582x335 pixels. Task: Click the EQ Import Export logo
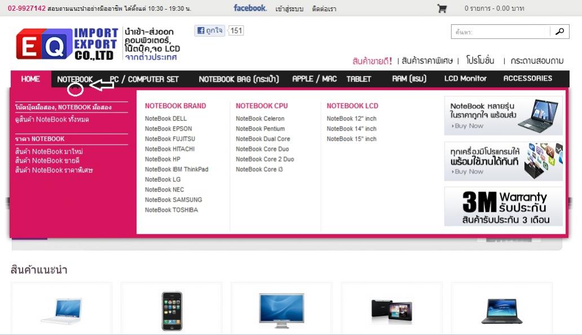coord(67,44)
